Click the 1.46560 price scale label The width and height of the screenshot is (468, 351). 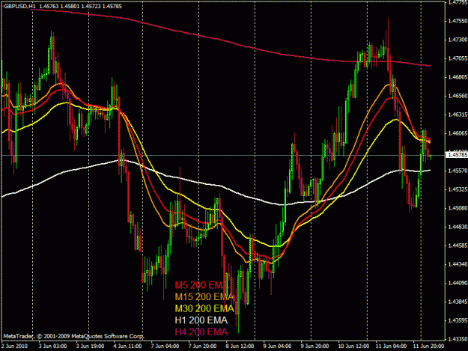(x=458, y=96)
